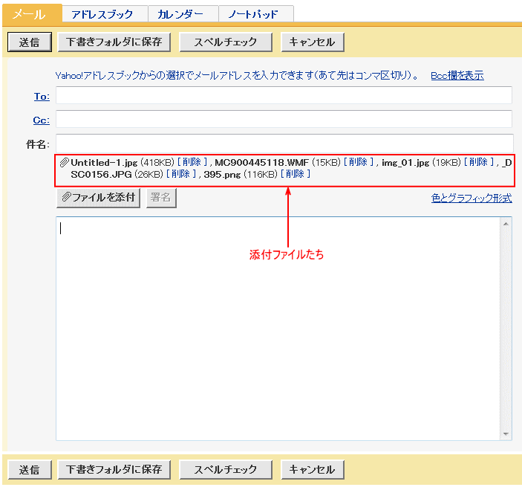
Task: Click the To: address book link
Action: pyautogui.click(x=41, y=96)
